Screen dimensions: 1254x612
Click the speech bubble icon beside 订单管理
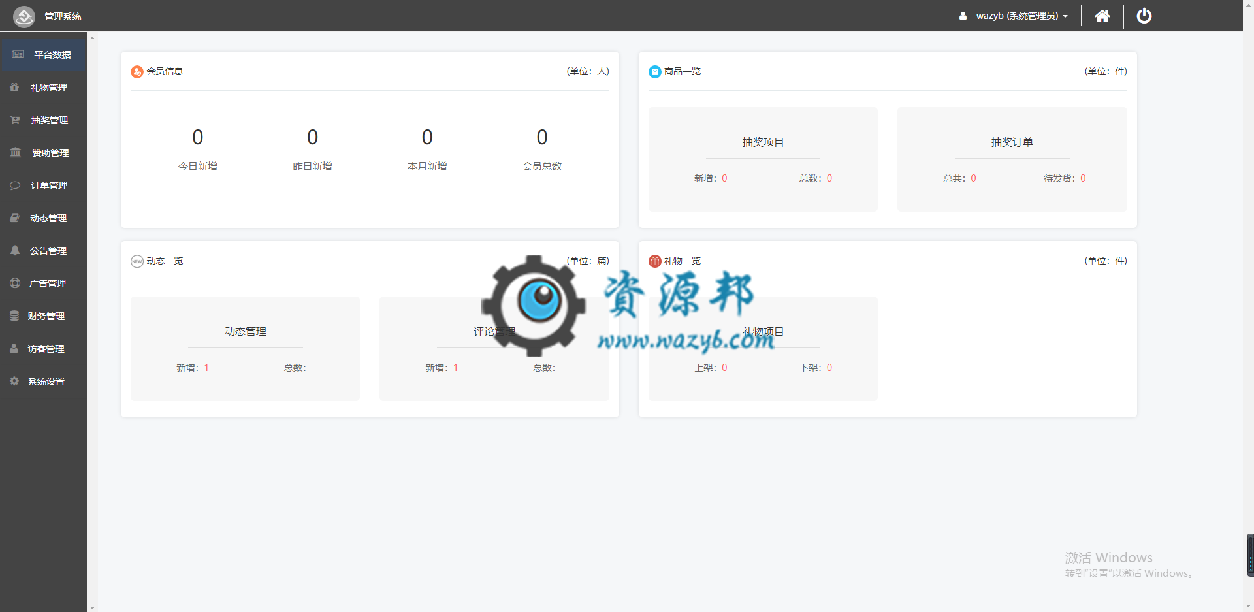(x=15, y=185)
